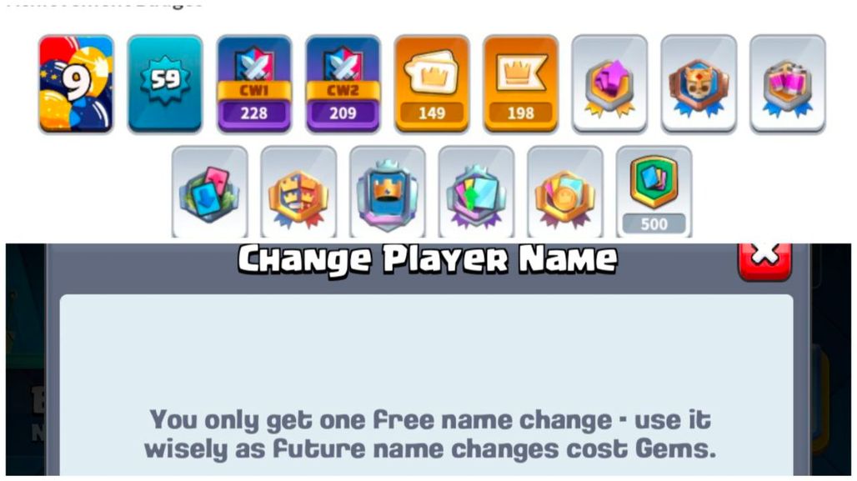Select the teal level 59 badge
Viewport: 857px width, 481px height.
[x=165, y=84]
